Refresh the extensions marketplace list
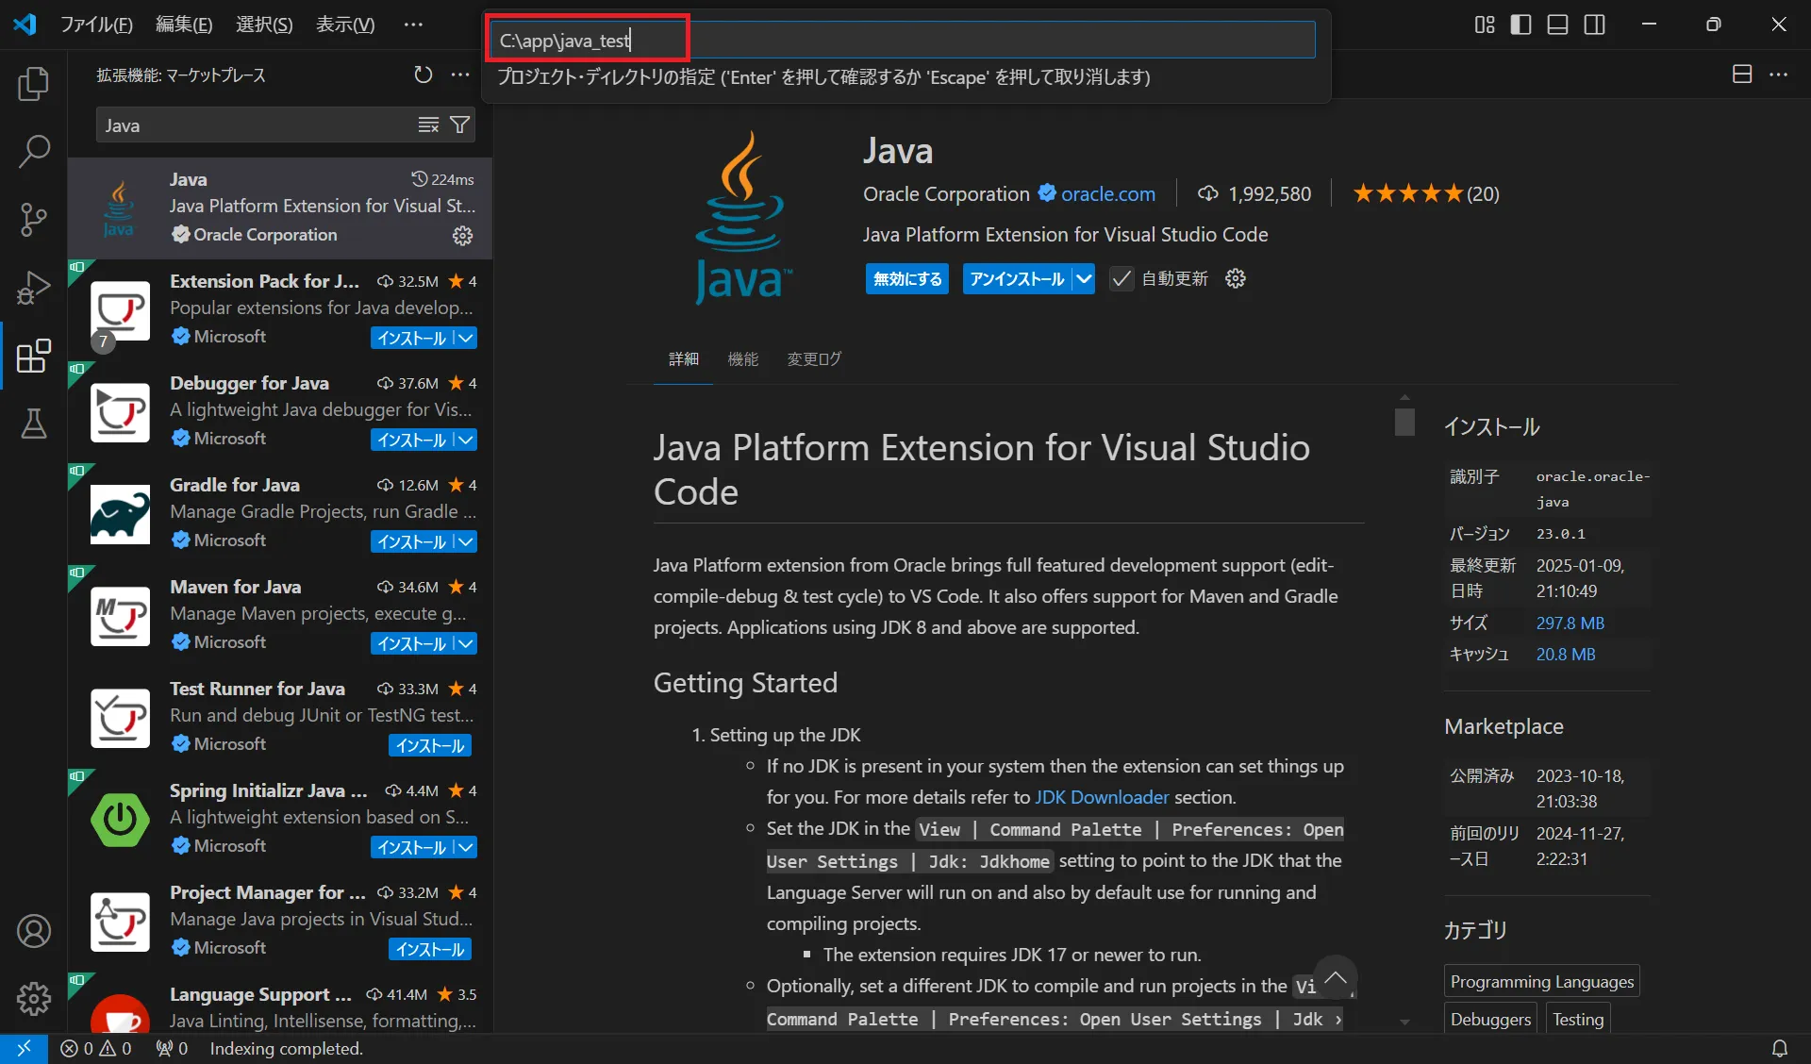1811x1064 pixels. click(424, 75)
